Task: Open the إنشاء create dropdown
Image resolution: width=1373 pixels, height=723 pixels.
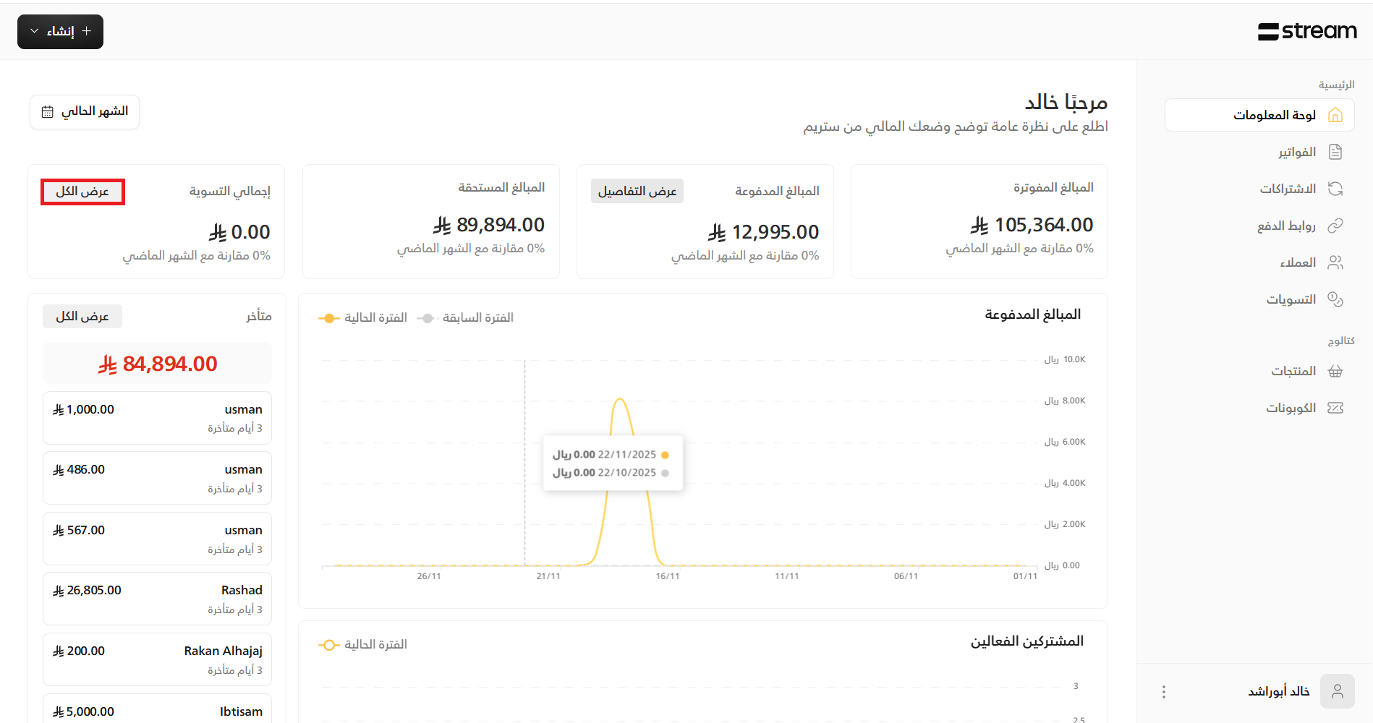Action: click(x=60, y=32)
